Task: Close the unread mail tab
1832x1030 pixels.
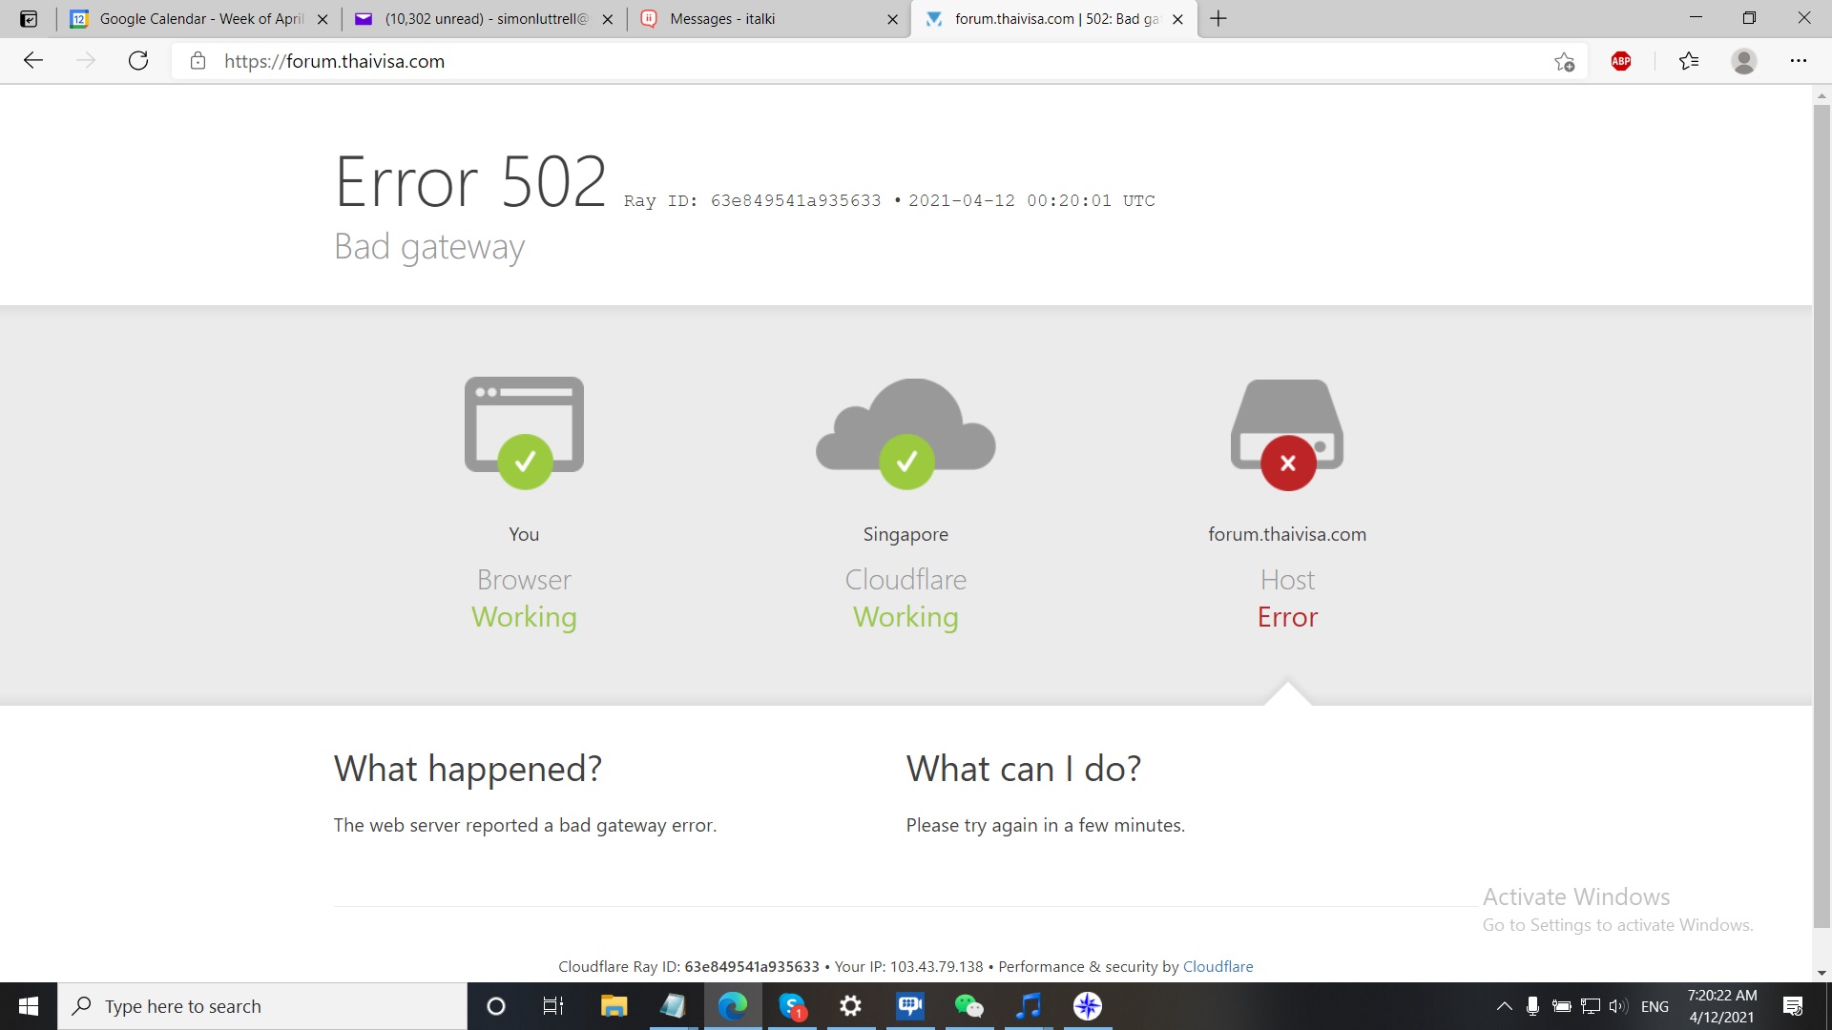Action: pos(608,19)
